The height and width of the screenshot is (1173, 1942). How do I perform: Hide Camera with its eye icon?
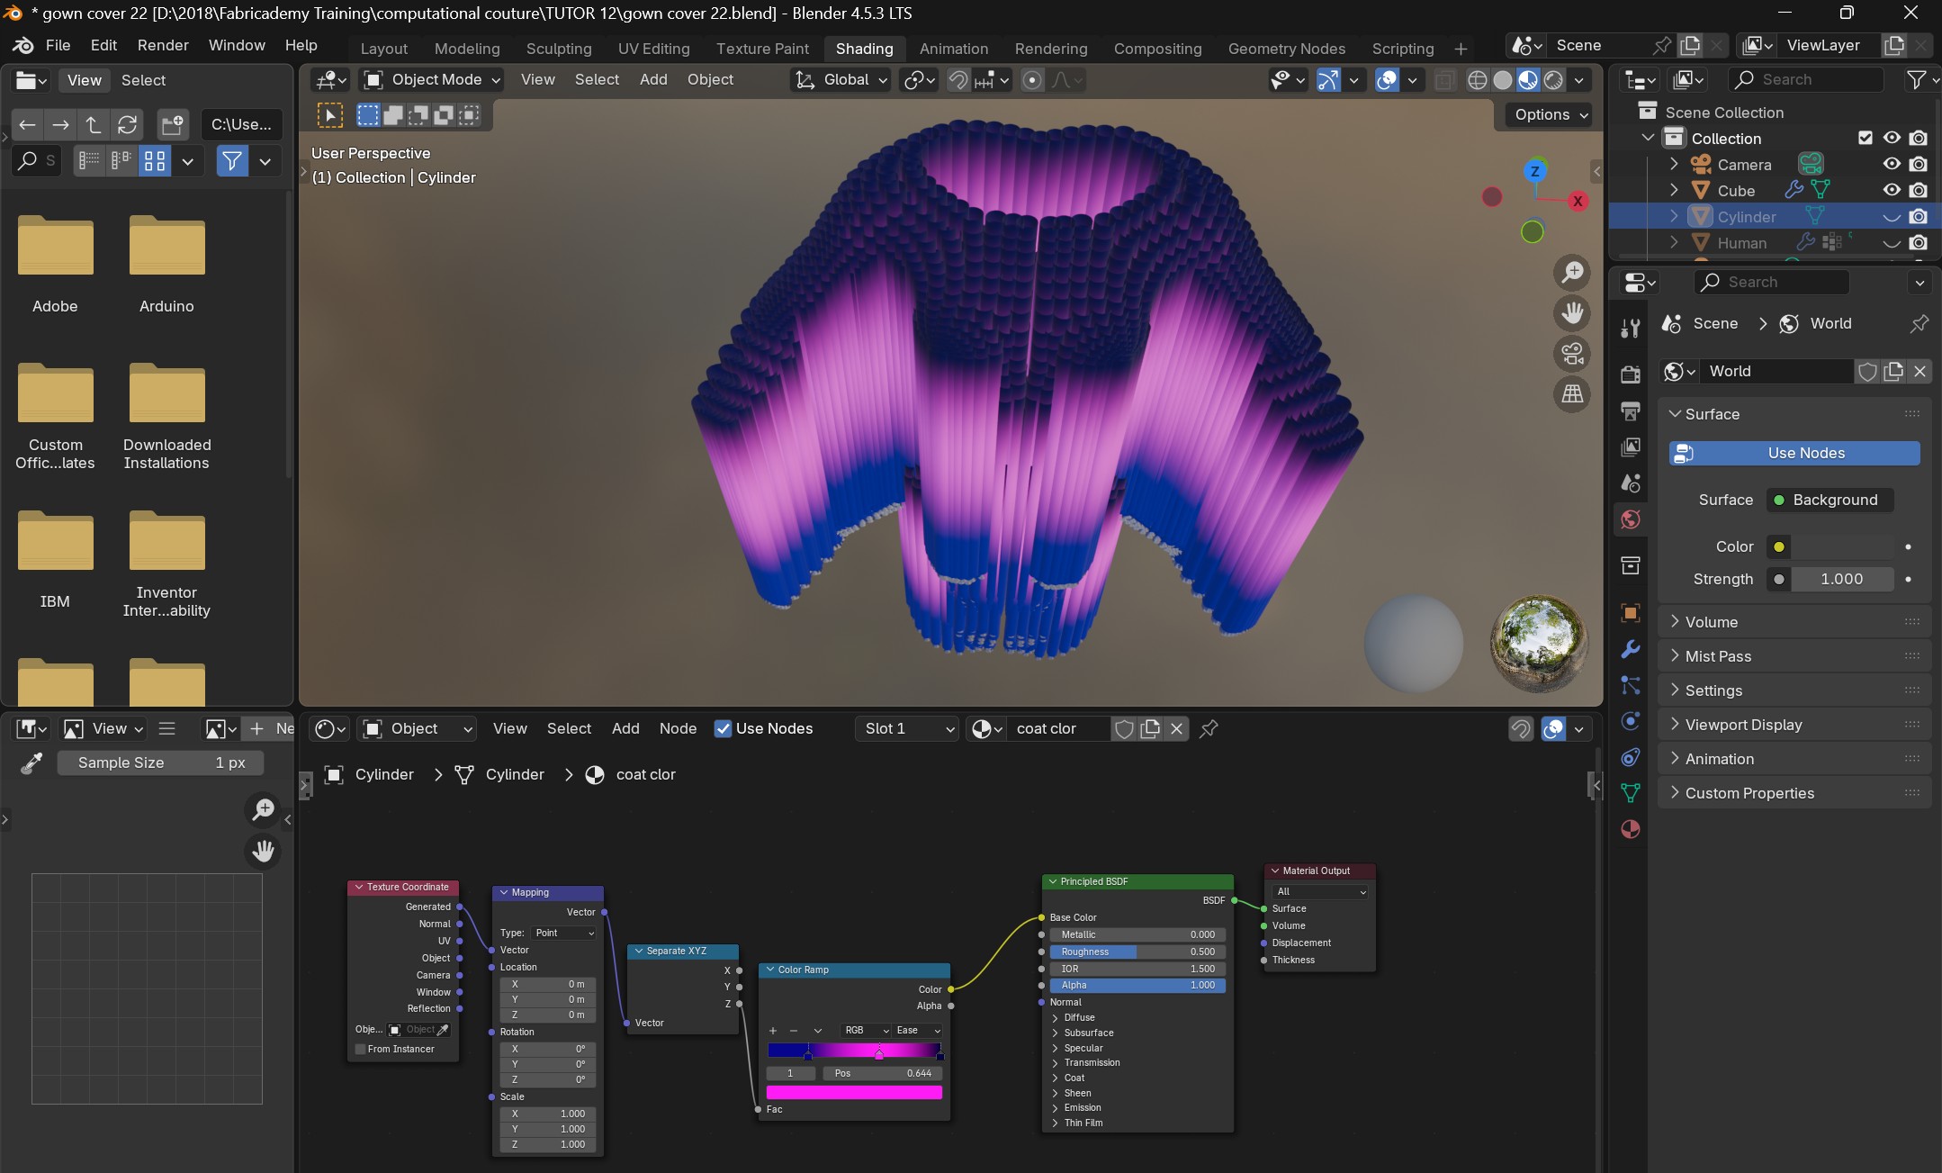1892,164
